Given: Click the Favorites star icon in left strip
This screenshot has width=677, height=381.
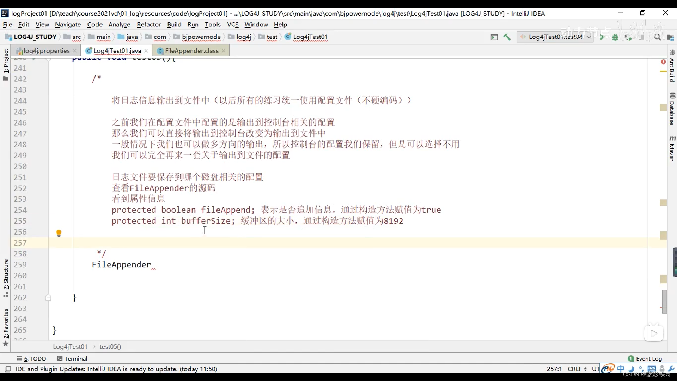Looking at the screenshot, I should [x=6, y=344].
